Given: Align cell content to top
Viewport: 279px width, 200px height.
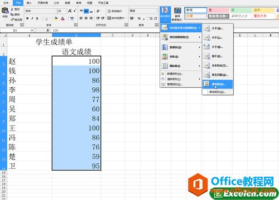Looking at the screenshot, I should 81,11.
